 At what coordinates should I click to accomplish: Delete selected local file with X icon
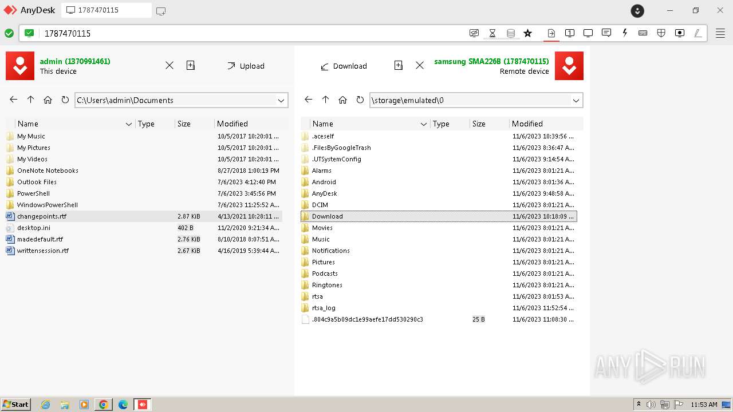coord(170,65)
